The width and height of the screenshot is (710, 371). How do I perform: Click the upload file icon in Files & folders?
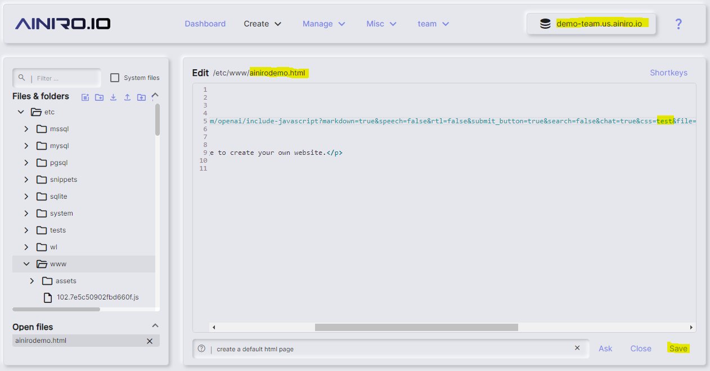[x=127, y=97]
